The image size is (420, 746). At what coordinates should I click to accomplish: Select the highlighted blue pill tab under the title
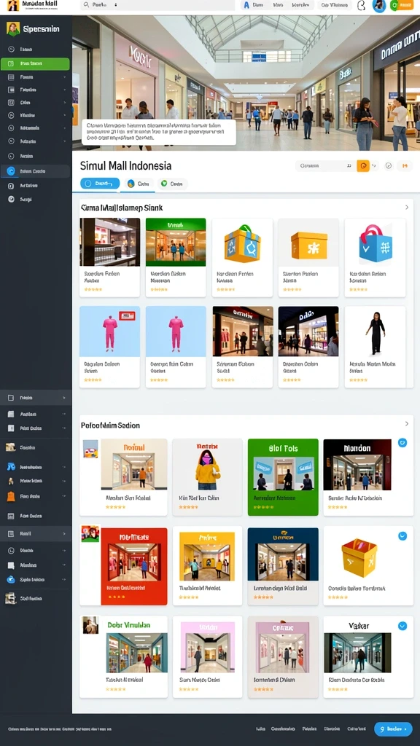[100, 183]
